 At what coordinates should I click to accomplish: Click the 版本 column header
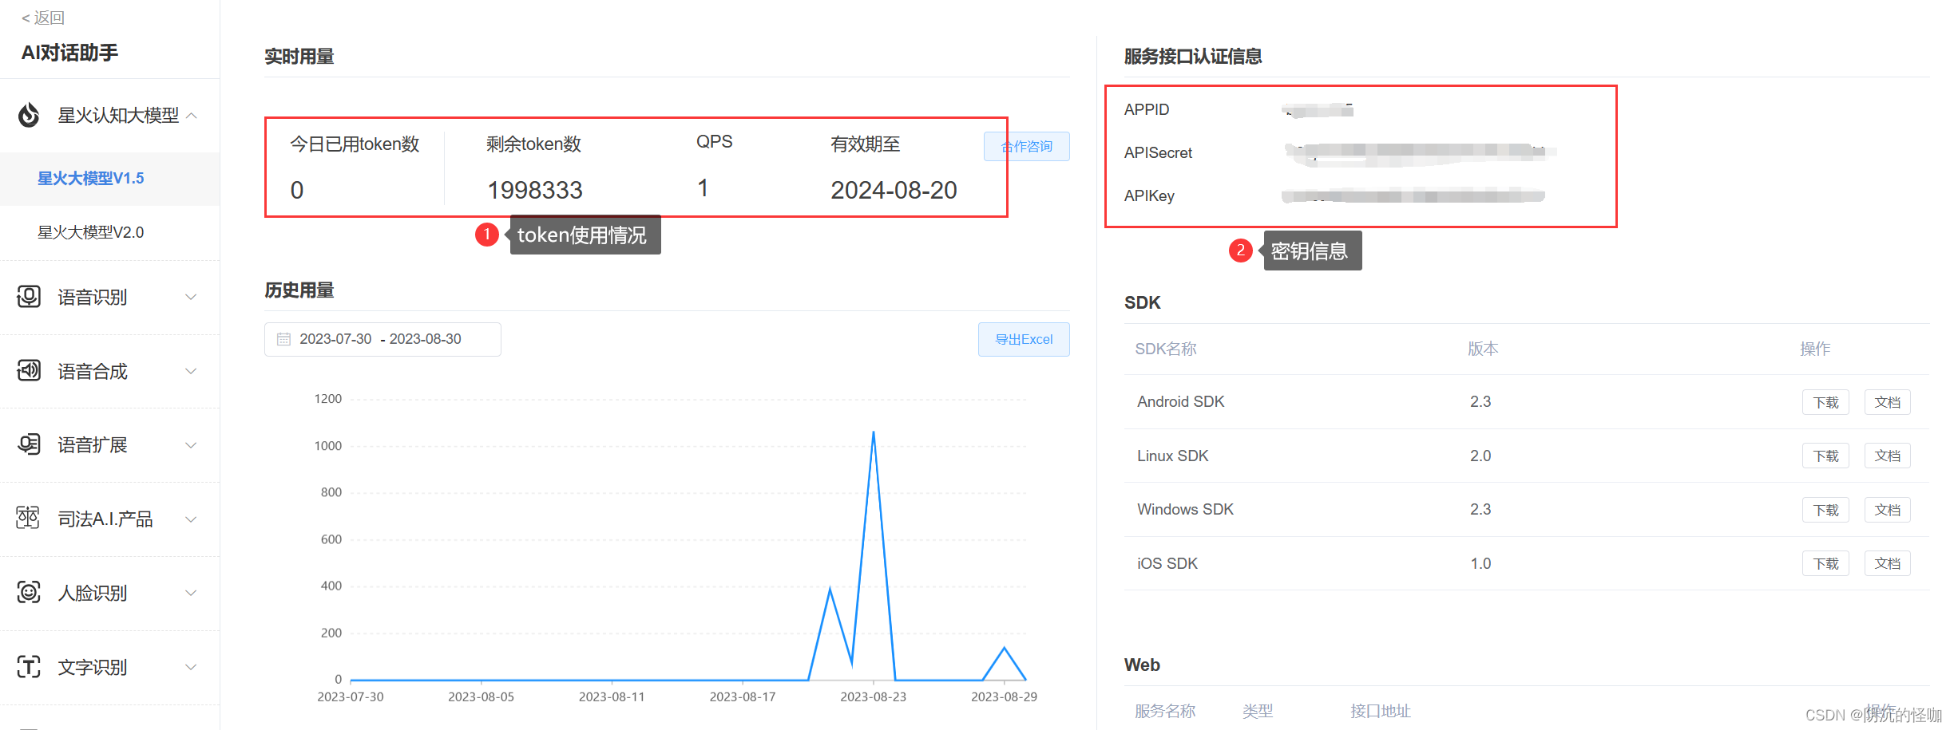coord(1483,349)
